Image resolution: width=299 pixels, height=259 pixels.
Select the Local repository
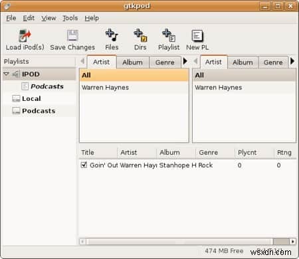[x=31, y=98]
